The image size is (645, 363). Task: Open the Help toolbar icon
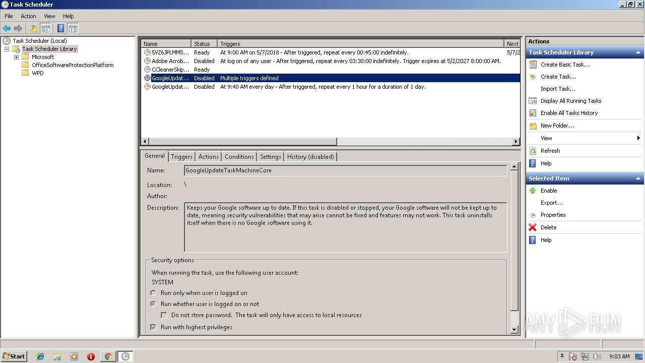pyautogui.click(x=60, y=28)
